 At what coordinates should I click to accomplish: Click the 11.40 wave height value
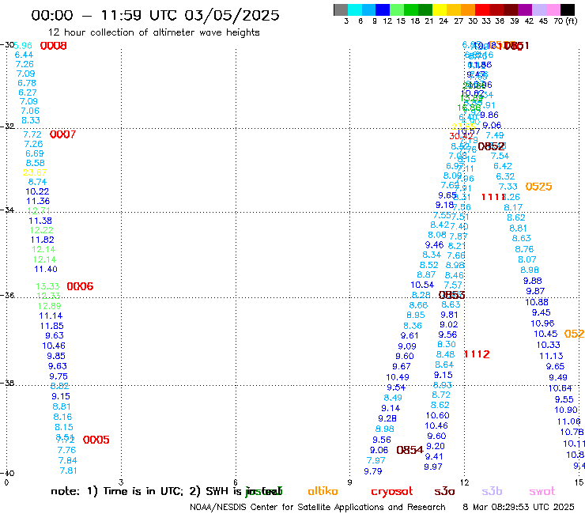click(x=46, y=269)
